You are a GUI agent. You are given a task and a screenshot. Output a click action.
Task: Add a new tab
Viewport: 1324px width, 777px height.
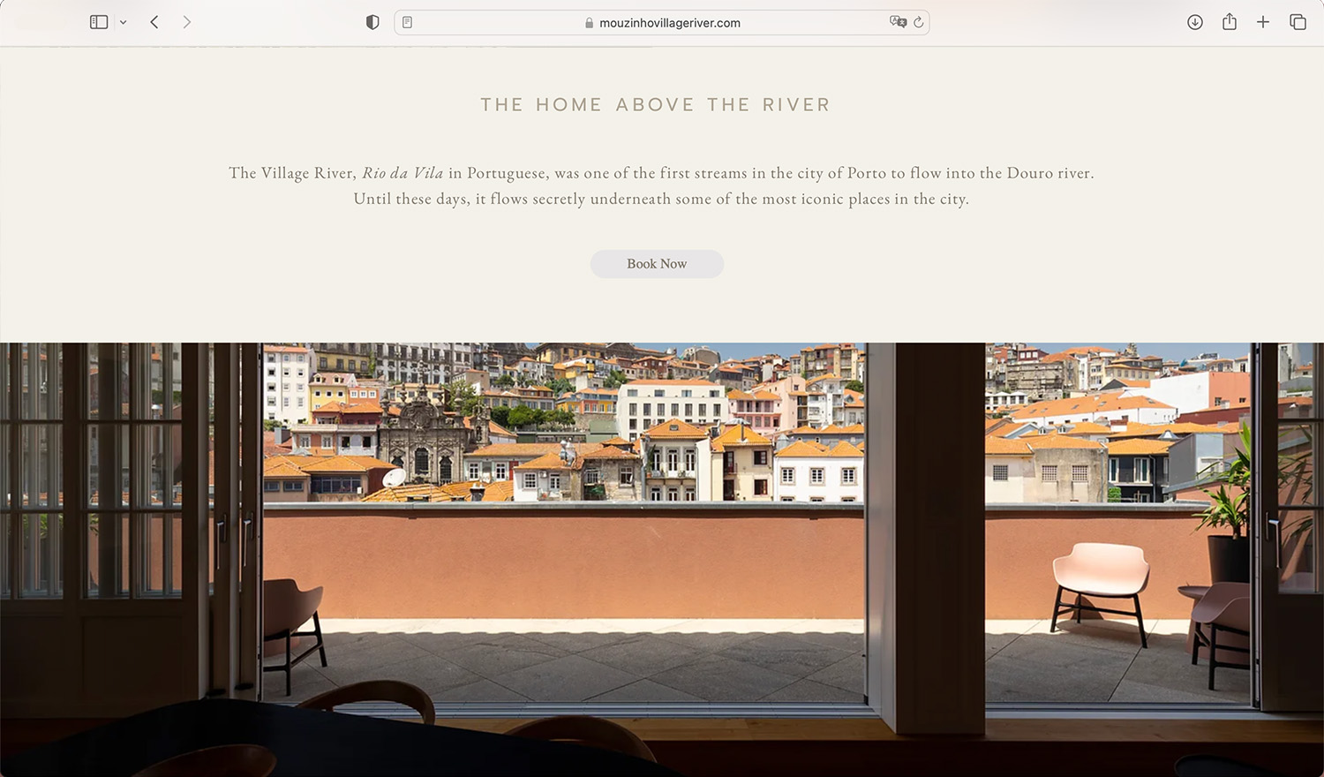[1263, 22]
